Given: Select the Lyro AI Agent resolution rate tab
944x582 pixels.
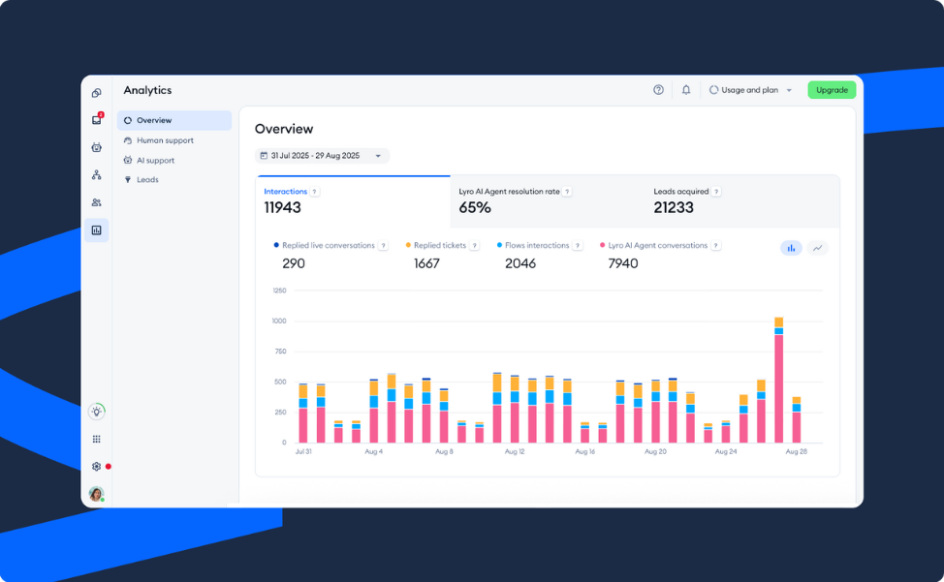Looking at the screenshot, I should [547, 200].
